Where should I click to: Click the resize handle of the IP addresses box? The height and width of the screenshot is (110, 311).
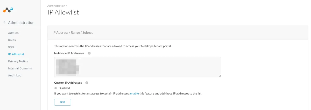pyautogui.click(x=220, y=76)
